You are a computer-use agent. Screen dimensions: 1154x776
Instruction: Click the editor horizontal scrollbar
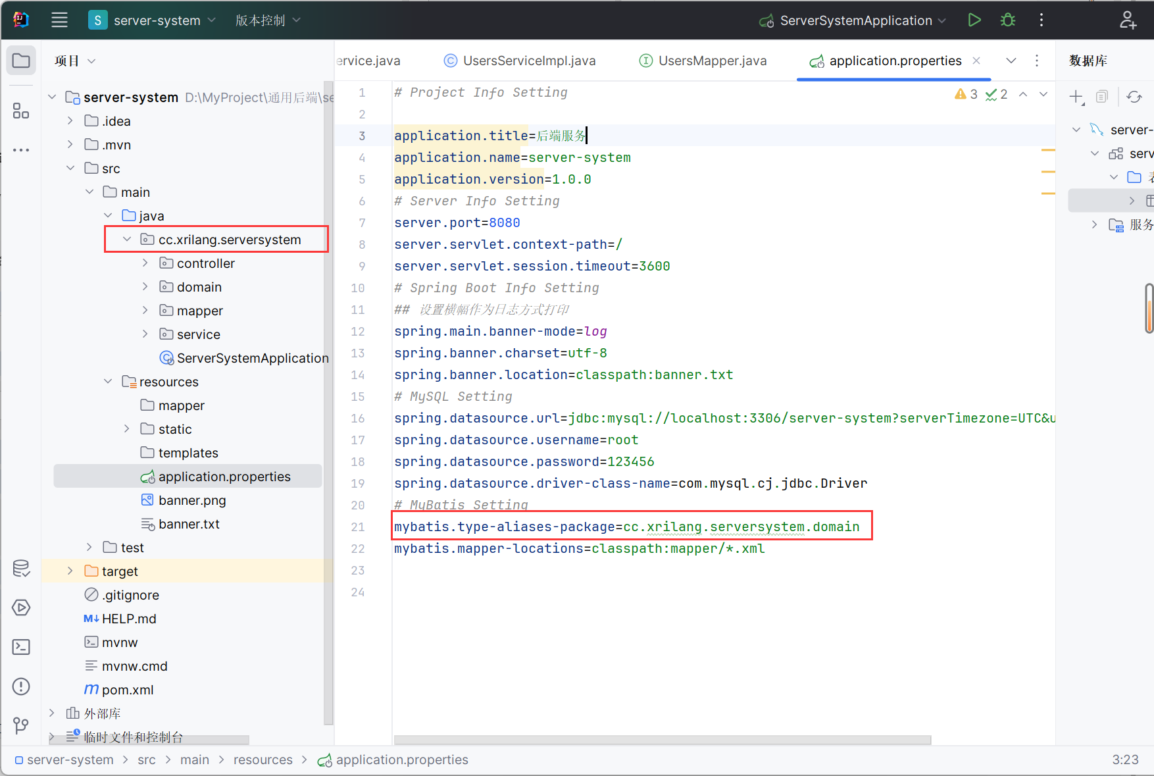point(663,740)
